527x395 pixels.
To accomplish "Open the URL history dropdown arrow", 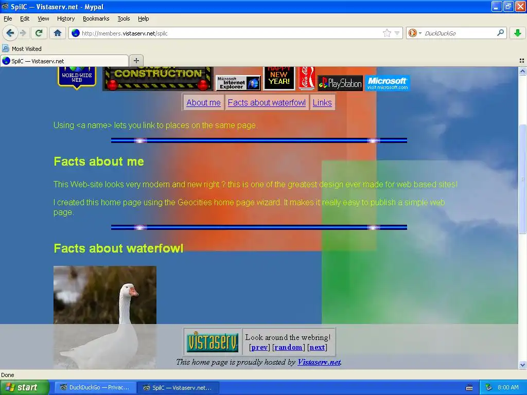I will tap(397, 33).
